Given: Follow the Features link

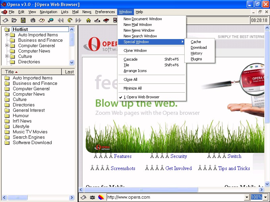Looking at the screenshot, I should click(x=123, y=156).
